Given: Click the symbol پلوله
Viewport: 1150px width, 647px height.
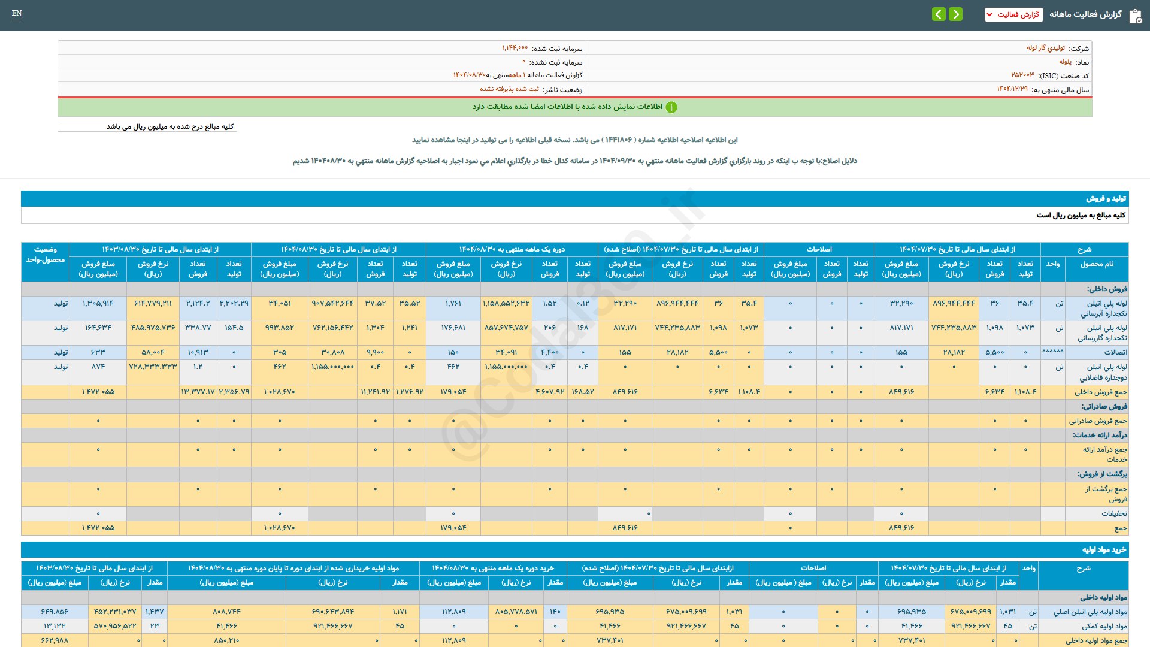Looking at the screenshot, I should coord(1065,62).
